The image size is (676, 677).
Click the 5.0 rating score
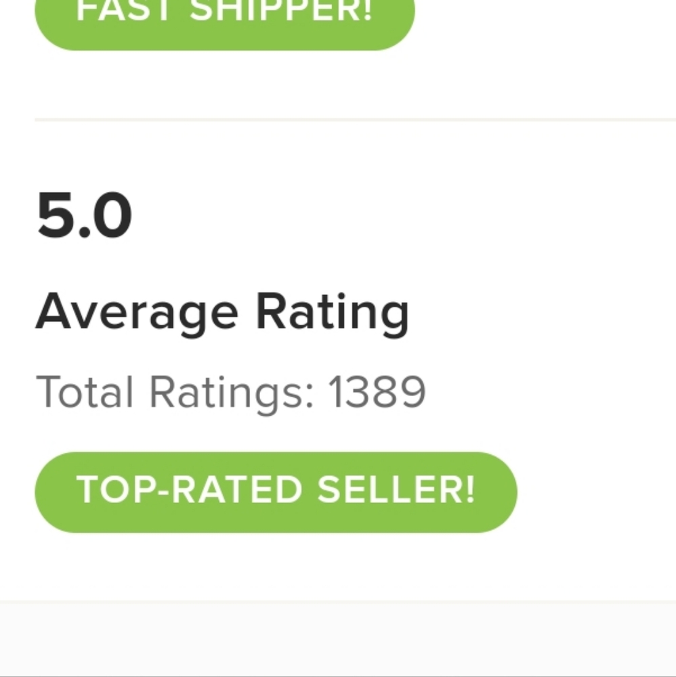[x=84, y=217]
